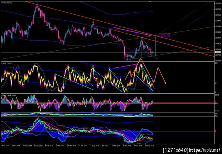Click the 23 Dec 2014 date label

pos(27,145)
